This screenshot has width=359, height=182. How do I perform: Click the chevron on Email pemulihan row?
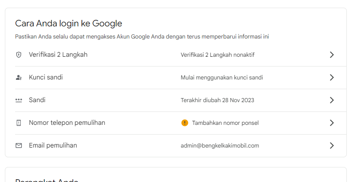click(332, 146)
